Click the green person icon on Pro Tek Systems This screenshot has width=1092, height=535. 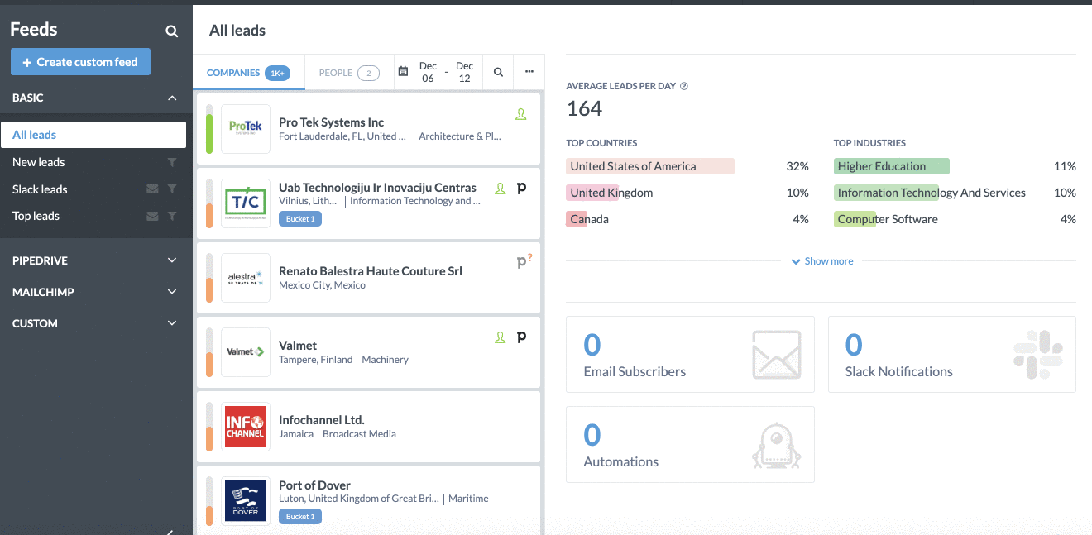pyautogui.click(x=520, y=115)
